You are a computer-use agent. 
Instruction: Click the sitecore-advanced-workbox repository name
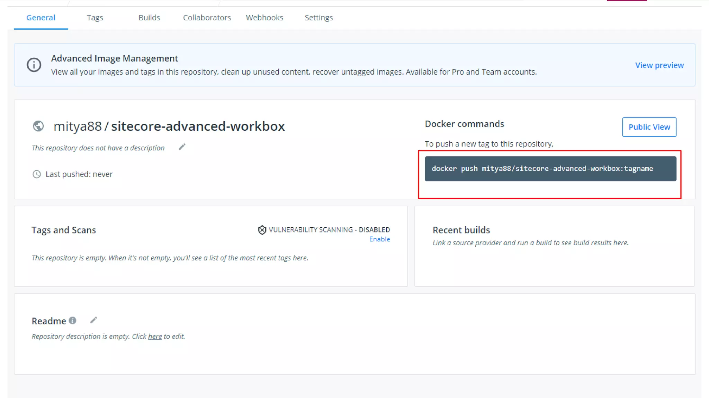(x=198, y=126)
